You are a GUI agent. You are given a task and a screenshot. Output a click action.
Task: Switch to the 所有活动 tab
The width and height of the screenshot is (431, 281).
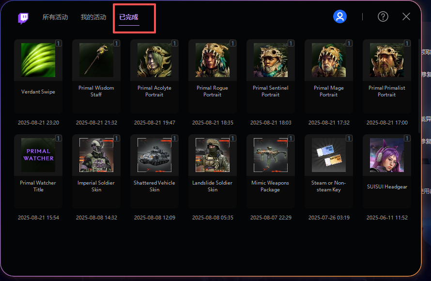[55, 17]
